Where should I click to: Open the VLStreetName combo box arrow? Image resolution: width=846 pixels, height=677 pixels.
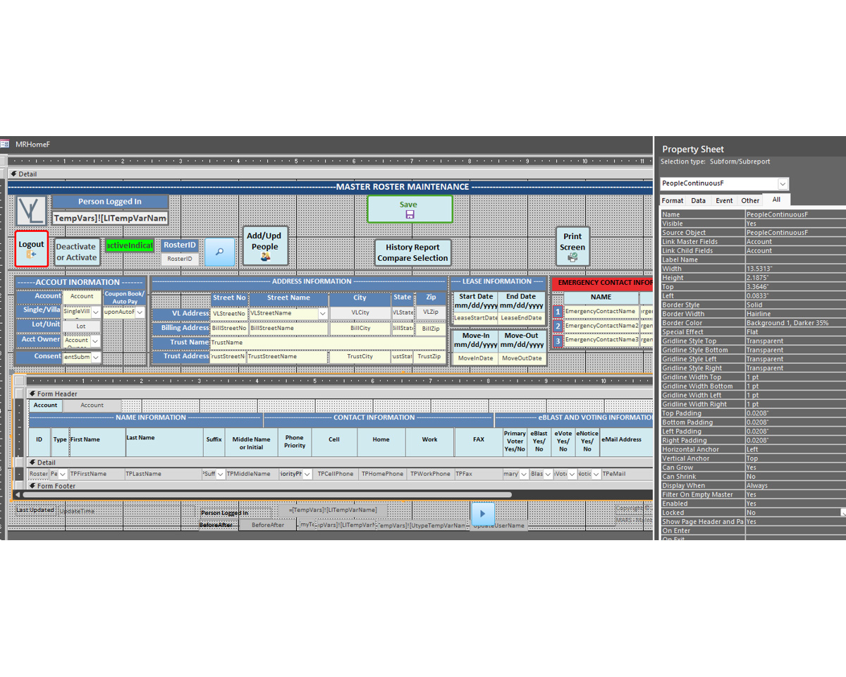(323, 313)
